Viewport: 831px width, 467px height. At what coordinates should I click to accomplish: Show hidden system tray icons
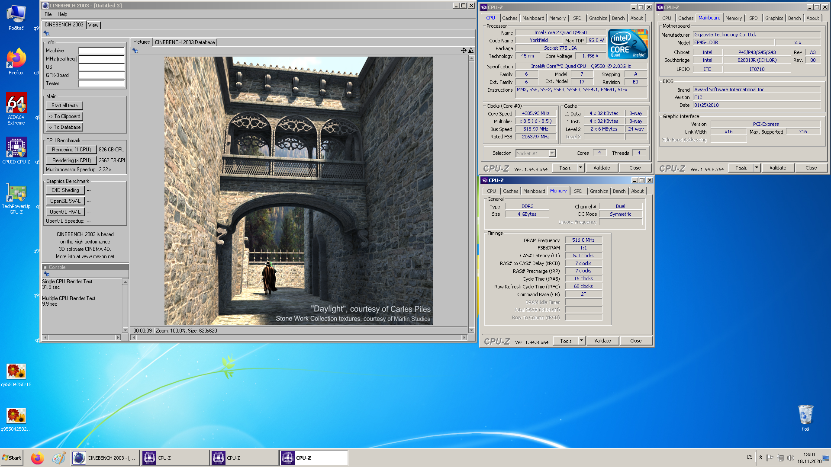760,457
